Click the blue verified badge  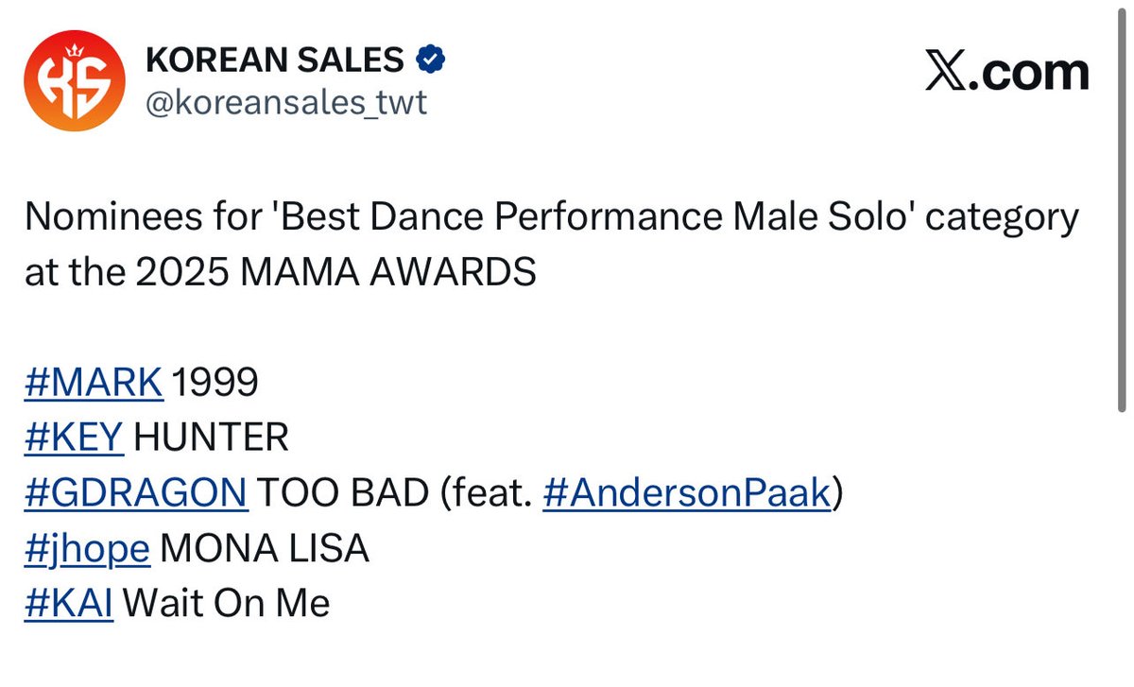432,62
